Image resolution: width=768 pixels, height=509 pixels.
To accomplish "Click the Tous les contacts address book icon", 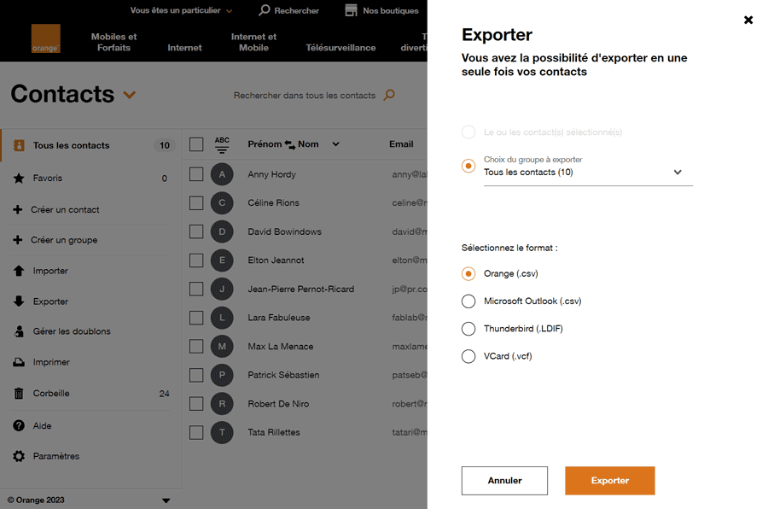I will click(x=19, y=145).
